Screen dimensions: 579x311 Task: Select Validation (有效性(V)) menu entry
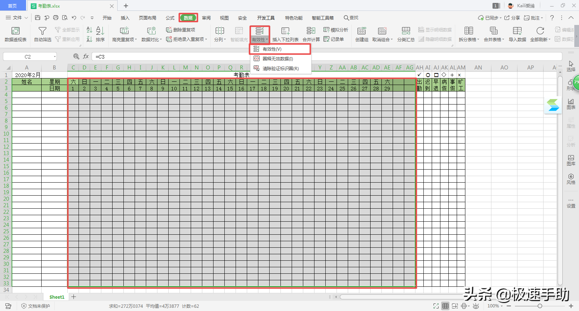pos(280,49)
